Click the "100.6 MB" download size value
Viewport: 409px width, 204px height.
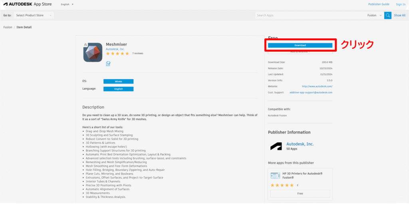[x=327, y=62]
